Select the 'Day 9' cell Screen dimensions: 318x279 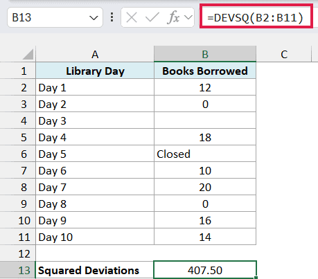click(x=95, y=220)
